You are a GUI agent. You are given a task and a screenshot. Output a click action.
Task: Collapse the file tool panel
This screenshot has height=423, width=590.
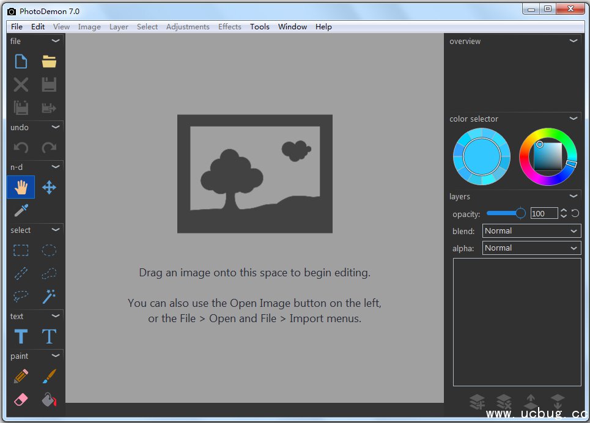(56, 41)
